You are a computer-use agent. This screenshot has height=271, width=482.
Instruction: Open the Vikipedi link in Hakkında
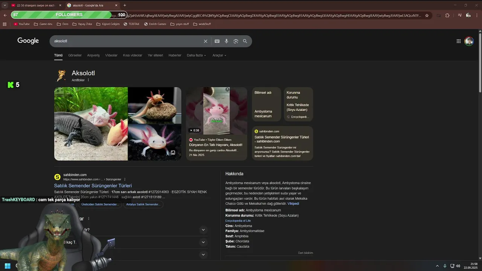(x=293, y=204)
